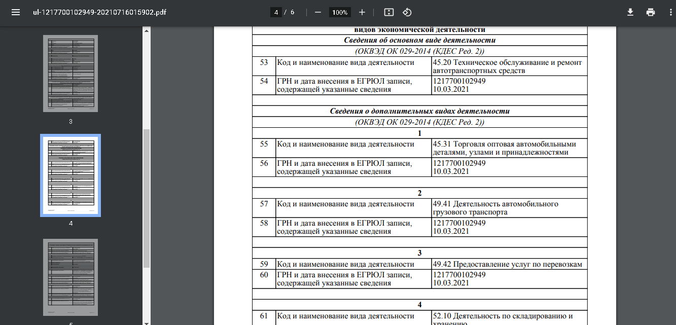The height and width of the screenshot is (325, 676).
Task: Click the PDF file name title
Action: pos(96,12)
